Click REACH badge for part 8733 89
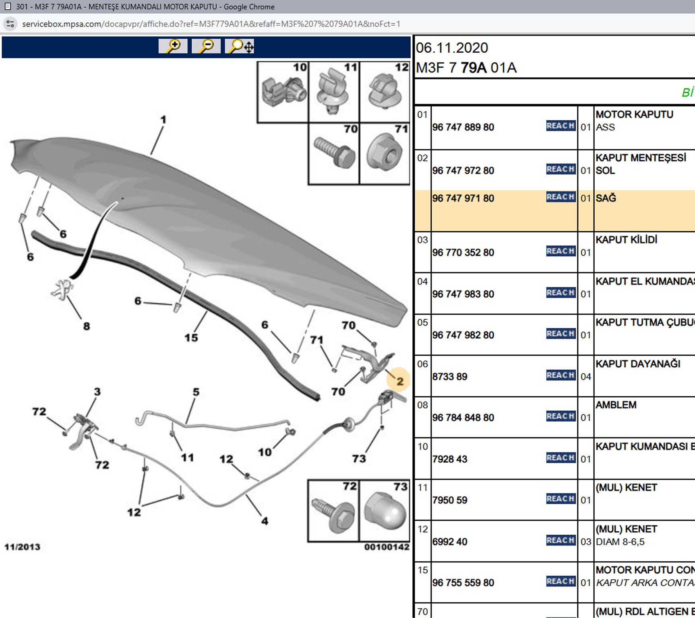Screen dimensions: 695x618 (561, 375)
